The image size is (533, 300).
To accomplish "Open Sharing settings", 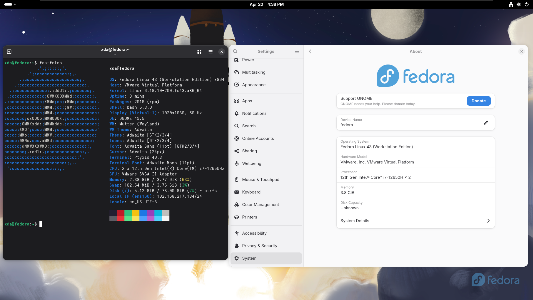I will (x=266, y=151).
